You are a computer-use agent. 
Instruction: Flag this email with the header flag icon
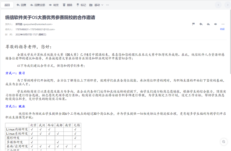point(193,24)
